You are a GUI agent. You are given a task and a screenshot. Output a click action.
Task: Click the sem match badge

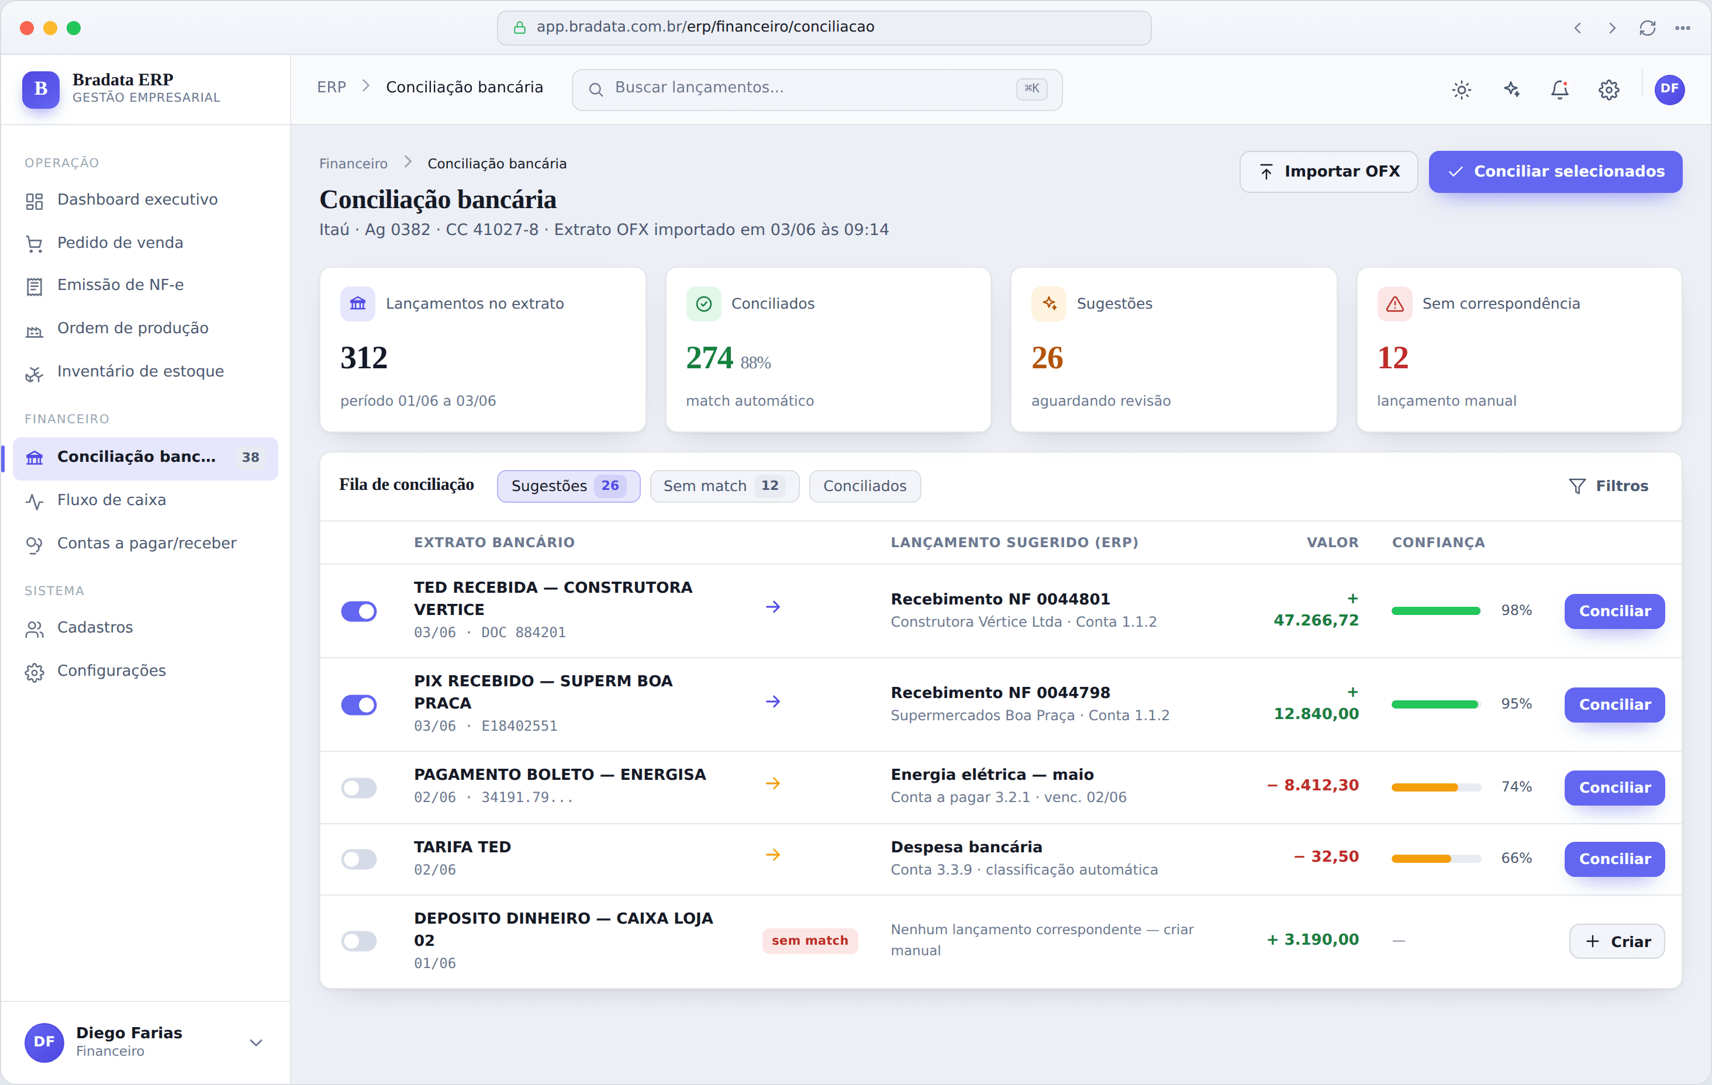coord(809,941)
